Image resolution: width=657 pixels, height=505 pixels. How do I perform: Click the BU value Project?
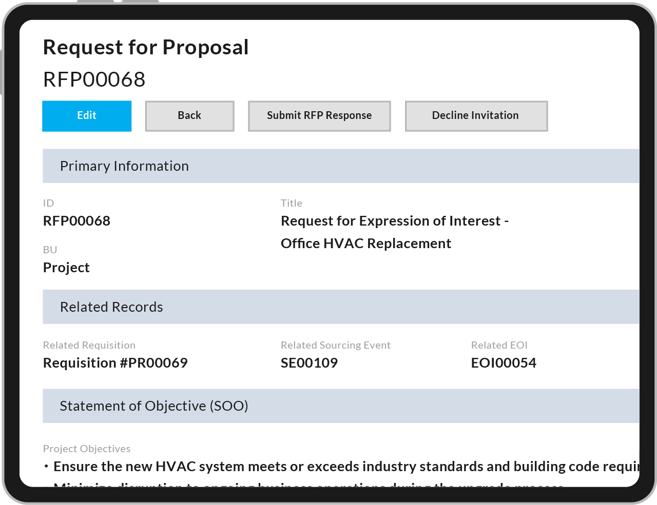pyautogui.click(x=66, y=267)
